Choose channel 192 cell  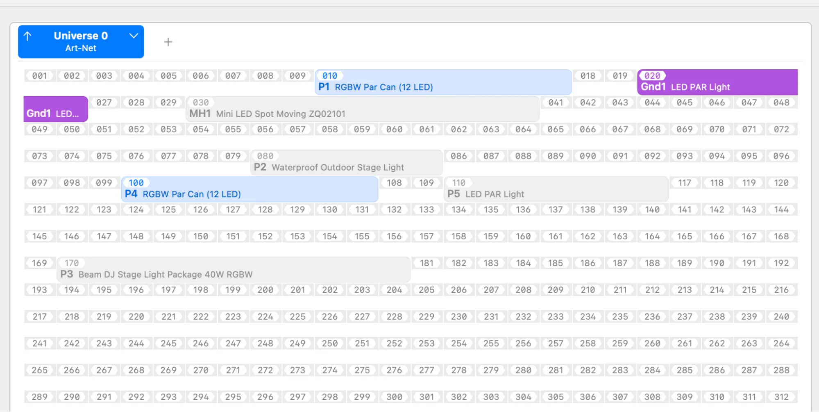coord(781,263)
